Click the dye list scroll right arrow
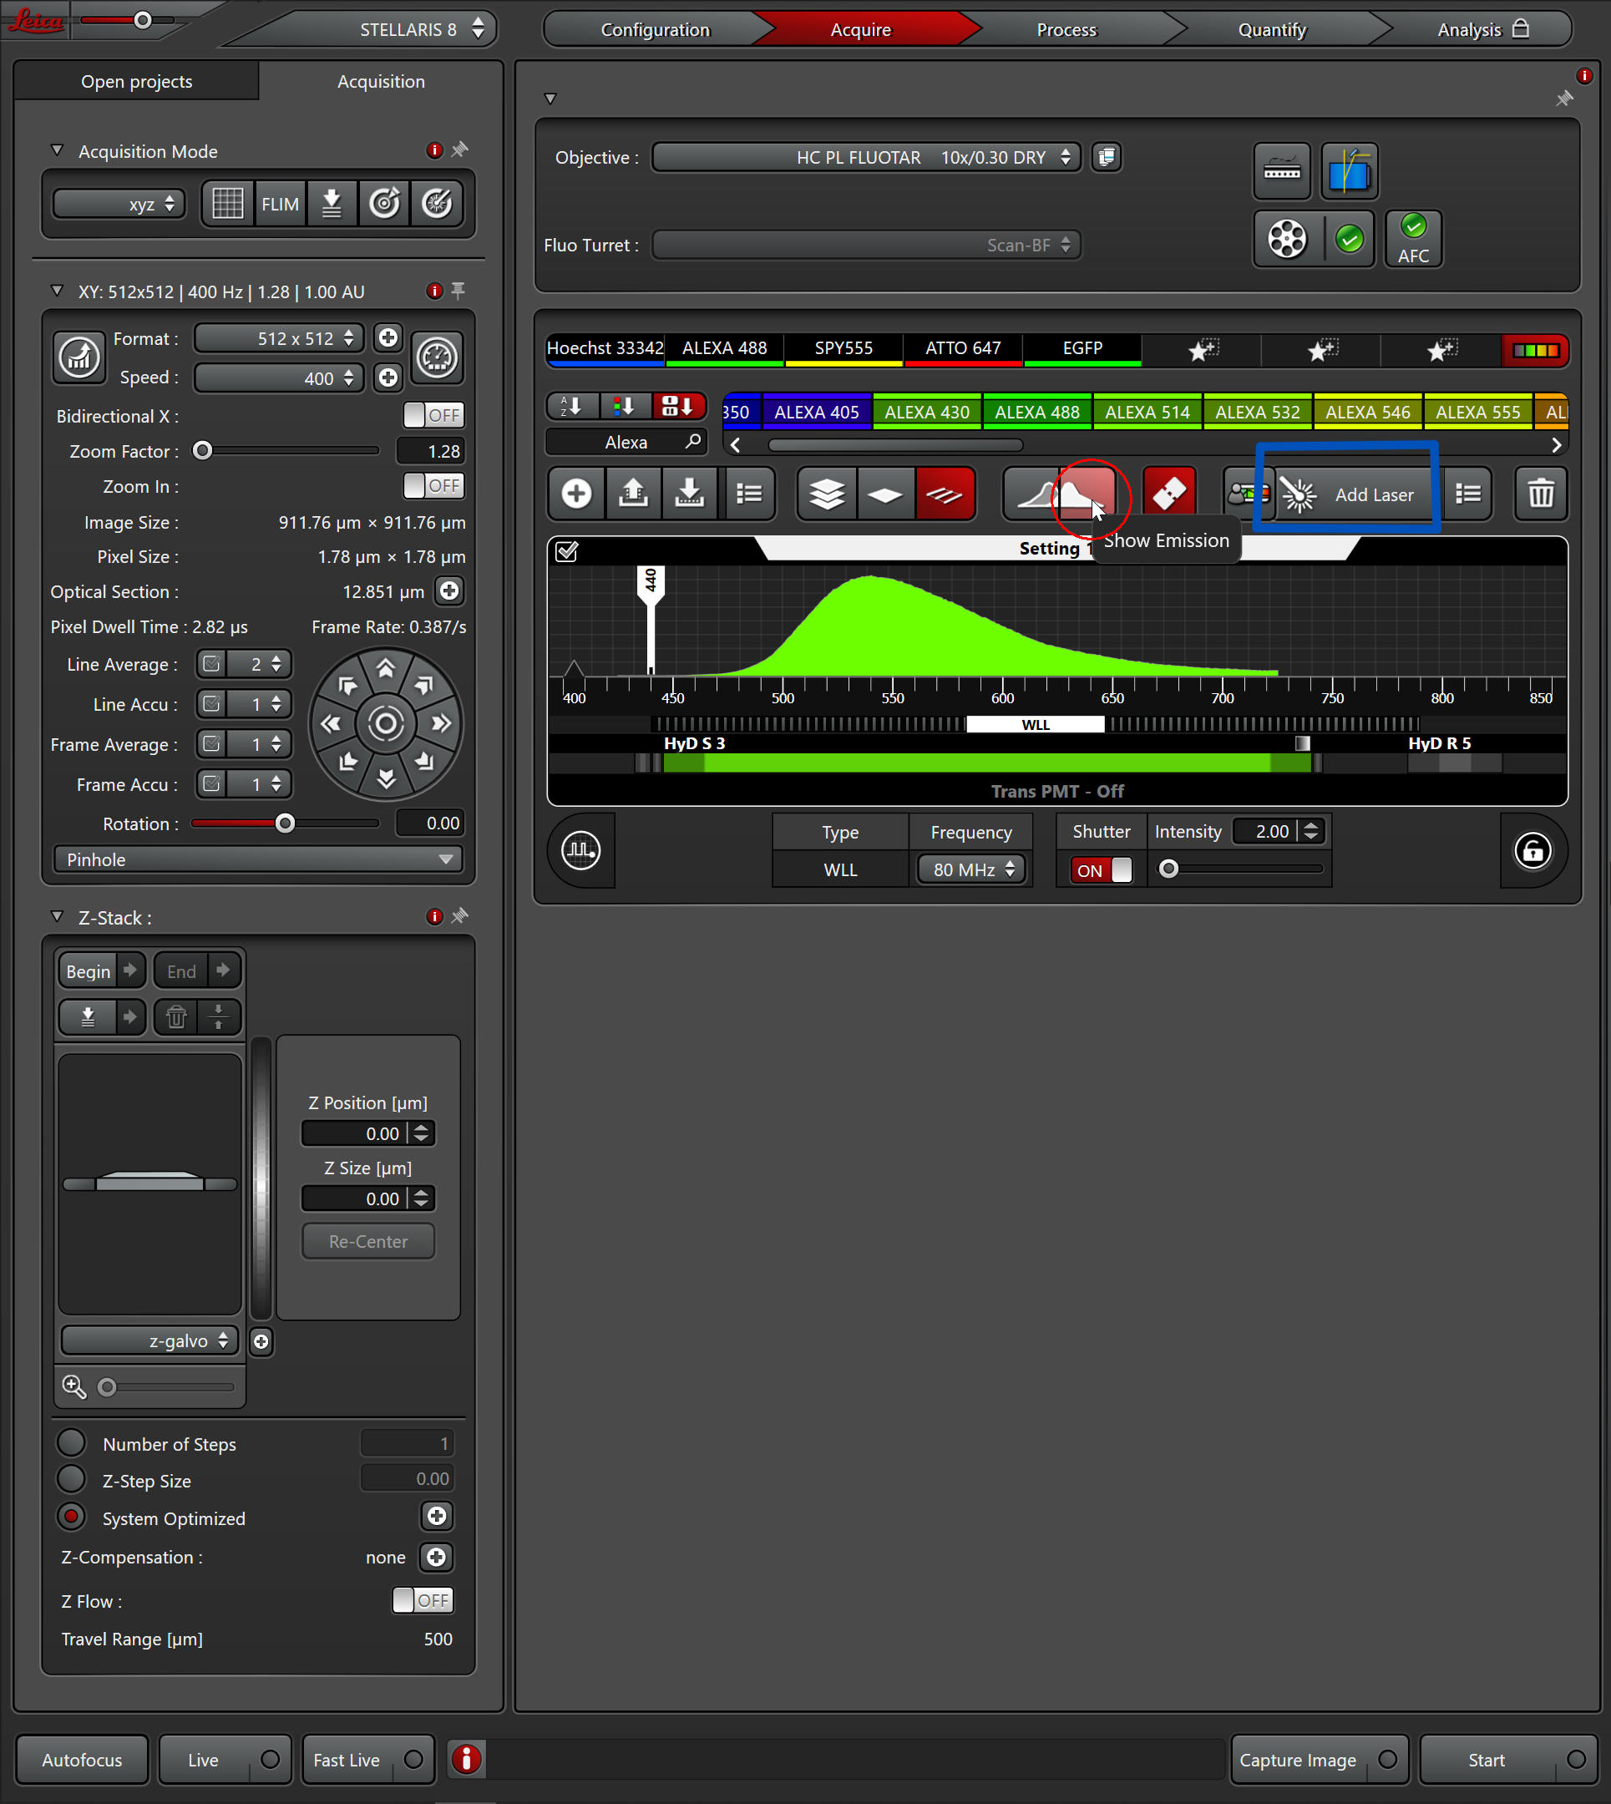 click(x=1556, y=444)
